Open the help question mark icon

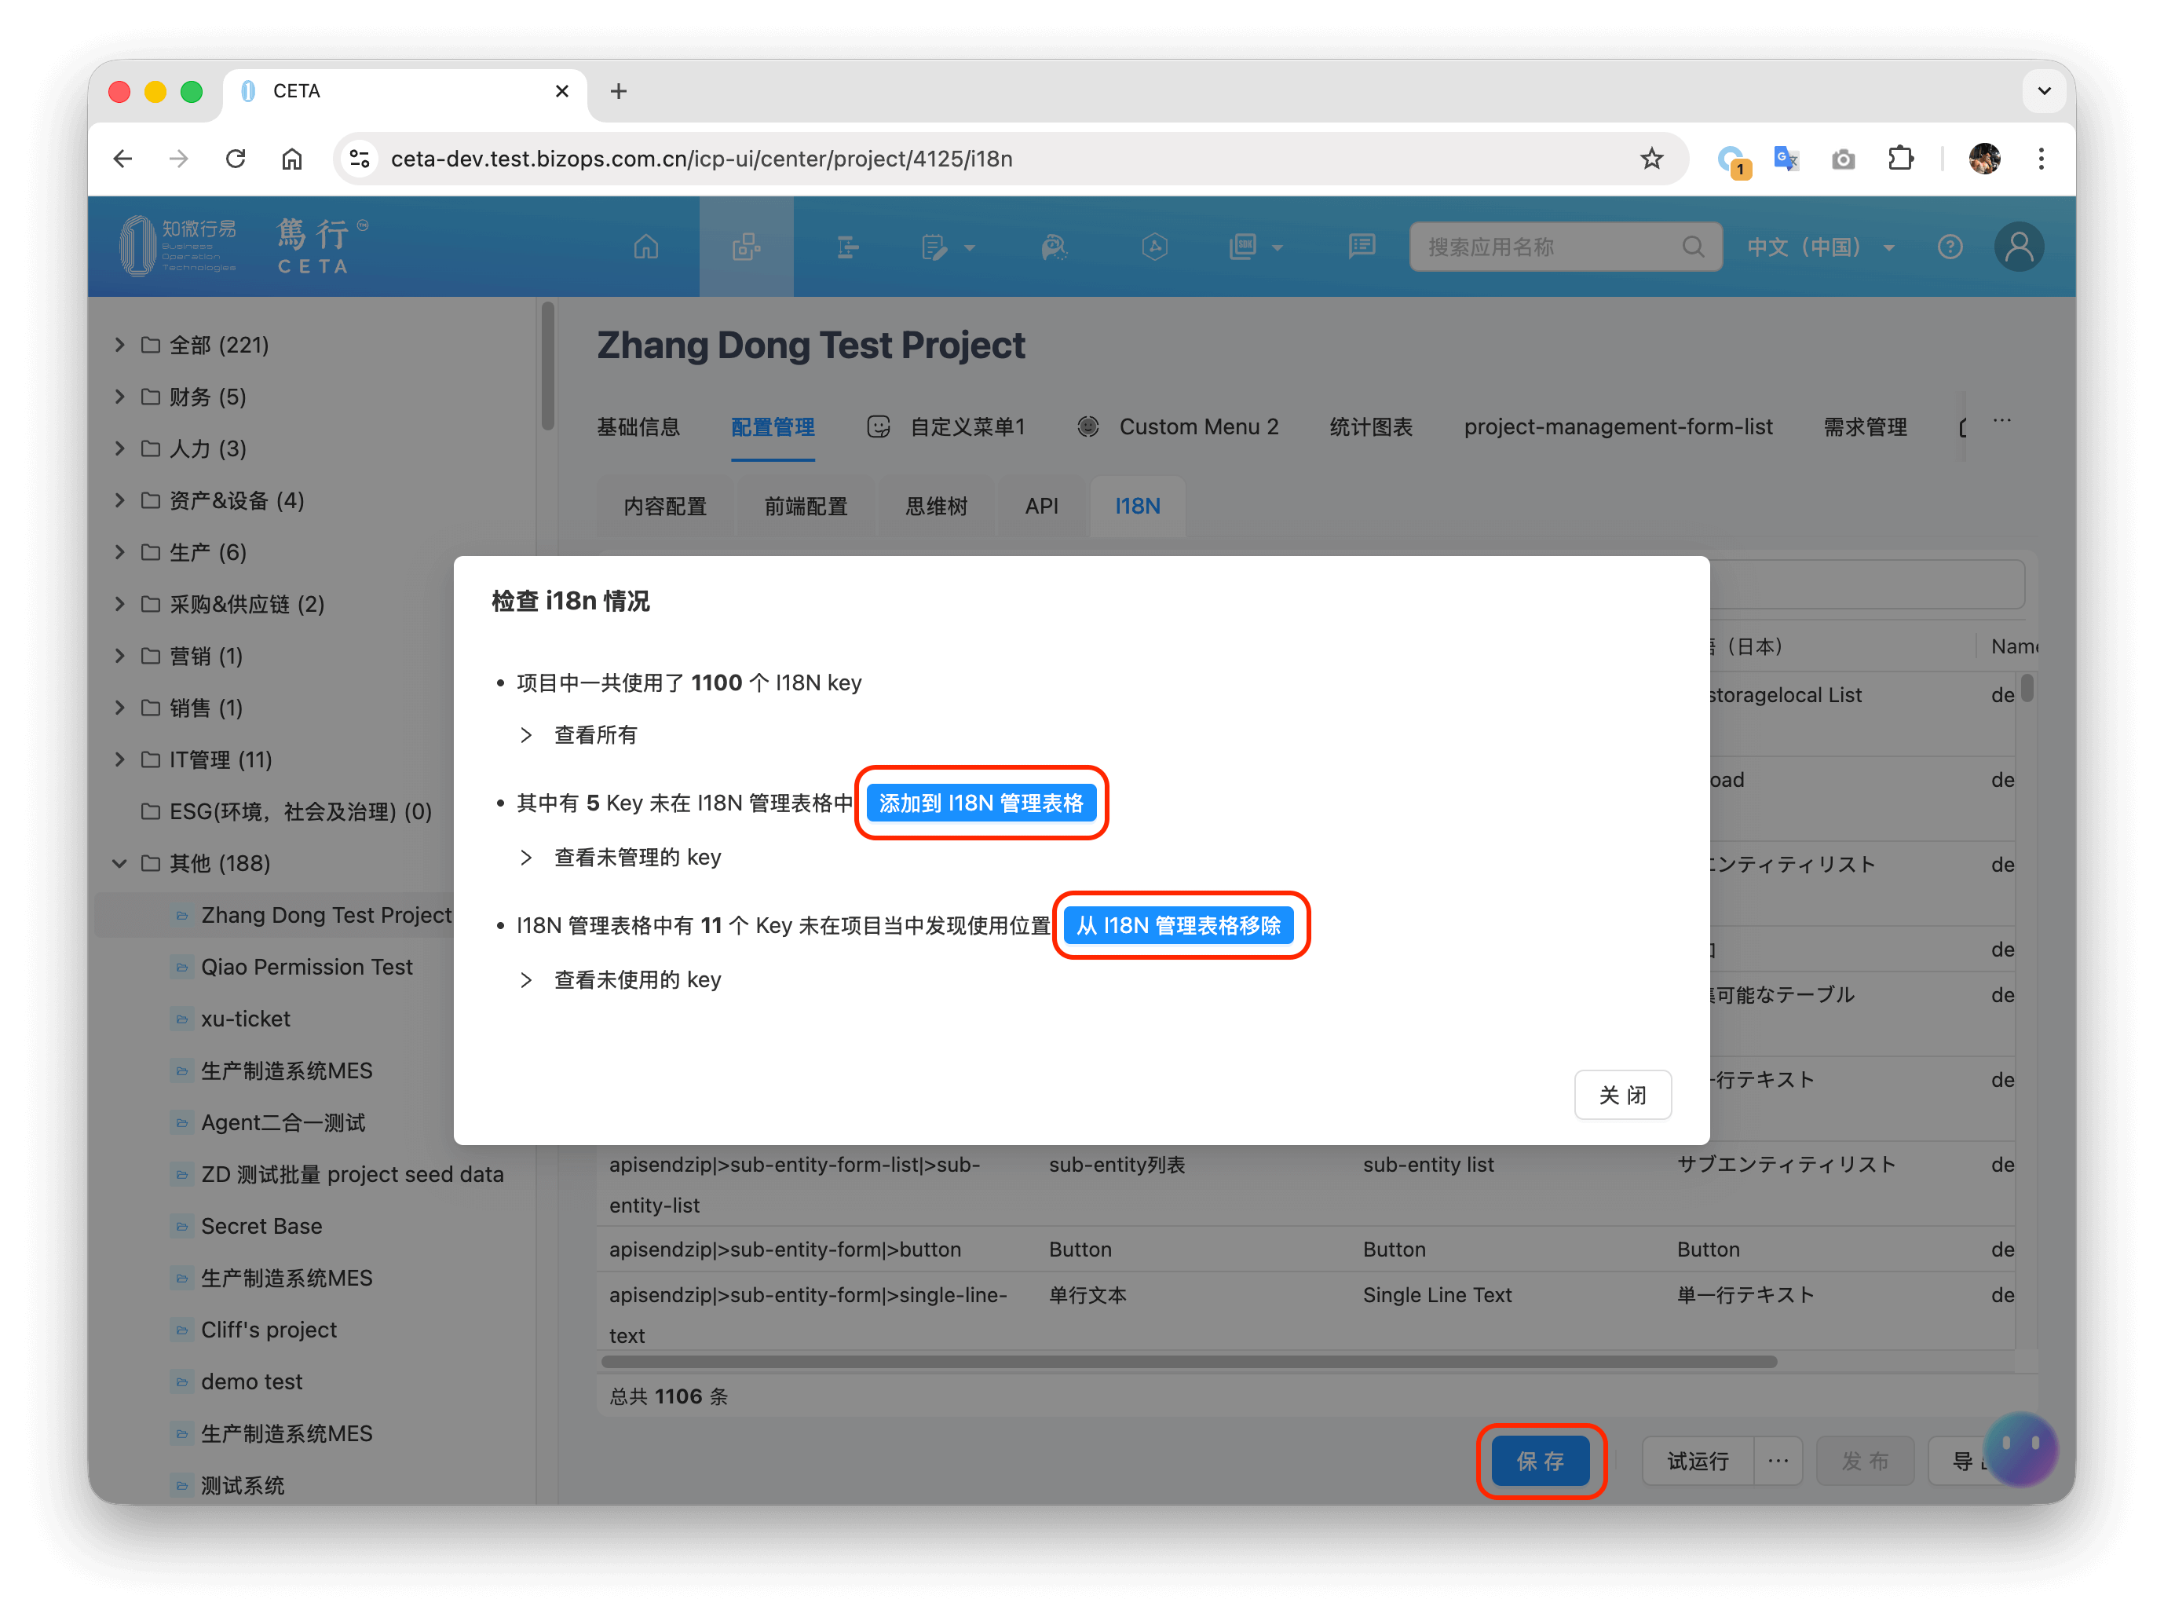pyautogui.click(x=1950, y=247)
